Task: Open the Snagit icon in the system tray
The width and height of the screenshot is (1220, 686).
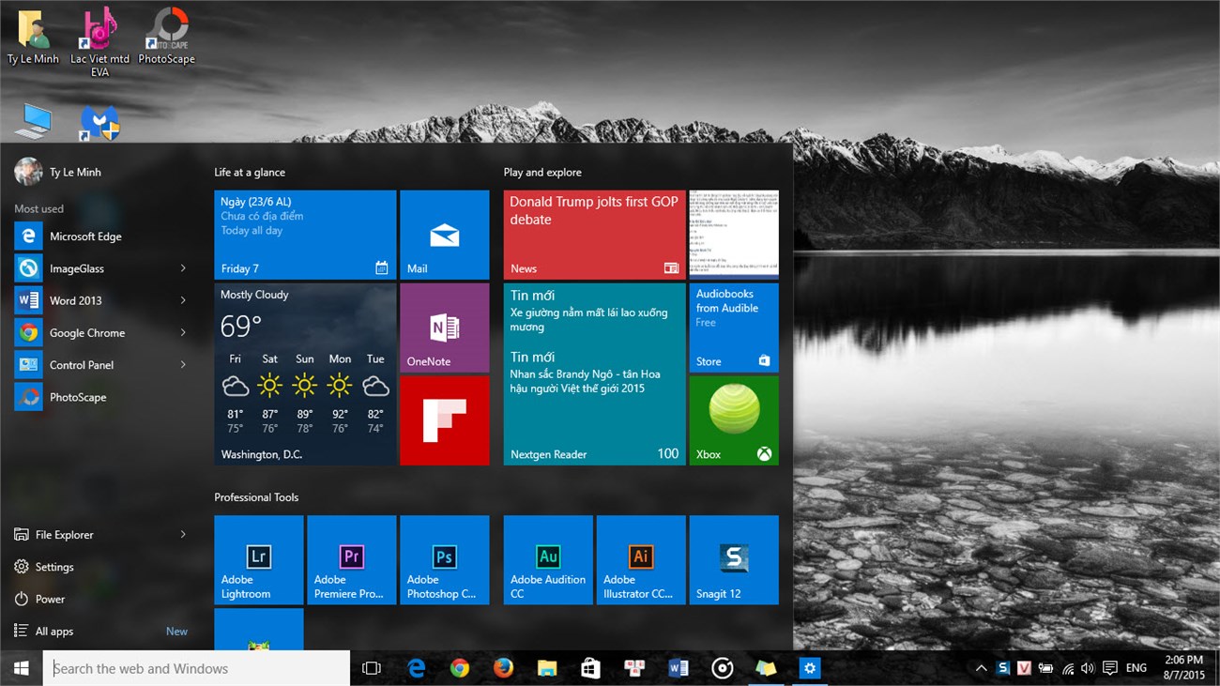Action: [1002, 667]
